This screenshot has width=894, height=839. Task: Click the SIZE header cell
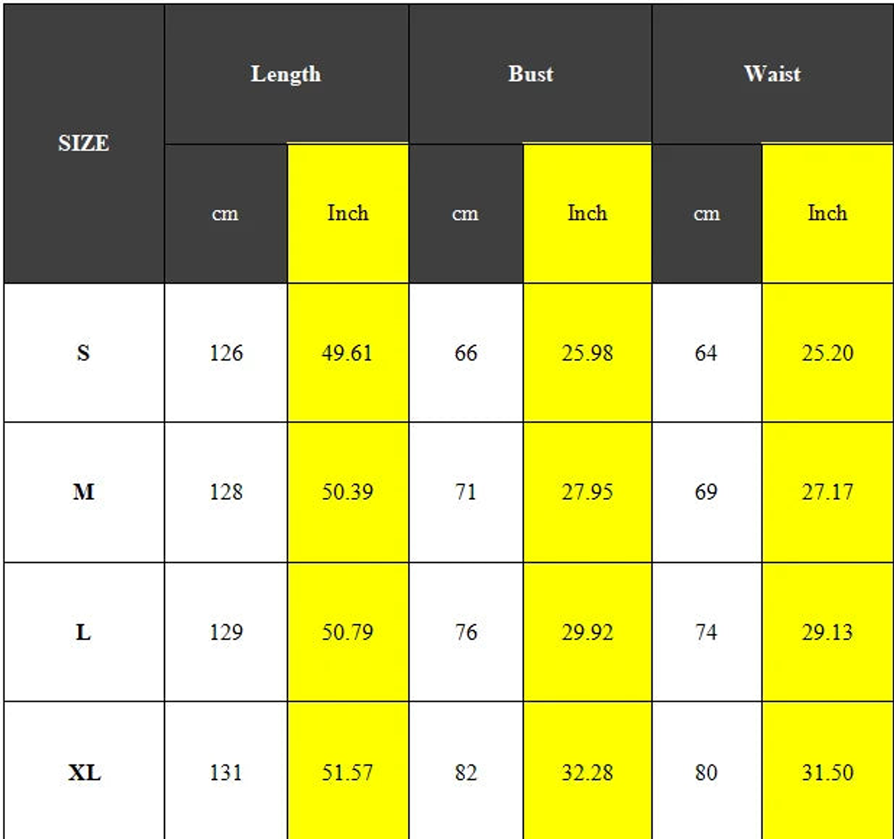click(84, 143)
